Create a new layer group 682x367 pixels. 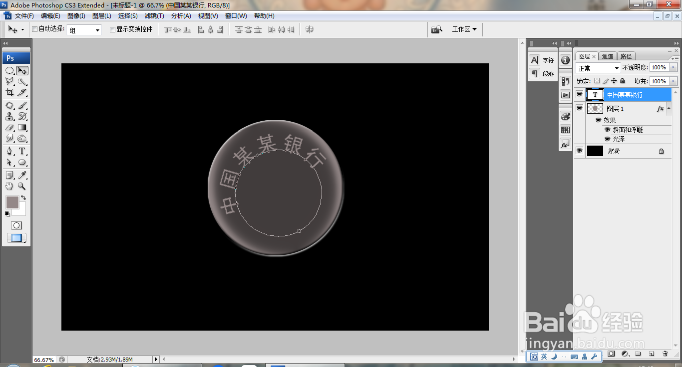tap(638, 354)
